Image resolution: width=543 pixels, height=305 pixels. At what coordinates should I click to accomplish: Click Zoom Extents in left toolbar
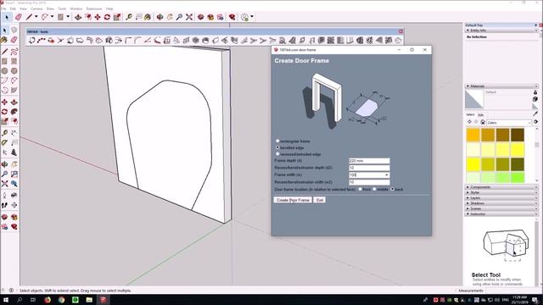tap(4, 184)
